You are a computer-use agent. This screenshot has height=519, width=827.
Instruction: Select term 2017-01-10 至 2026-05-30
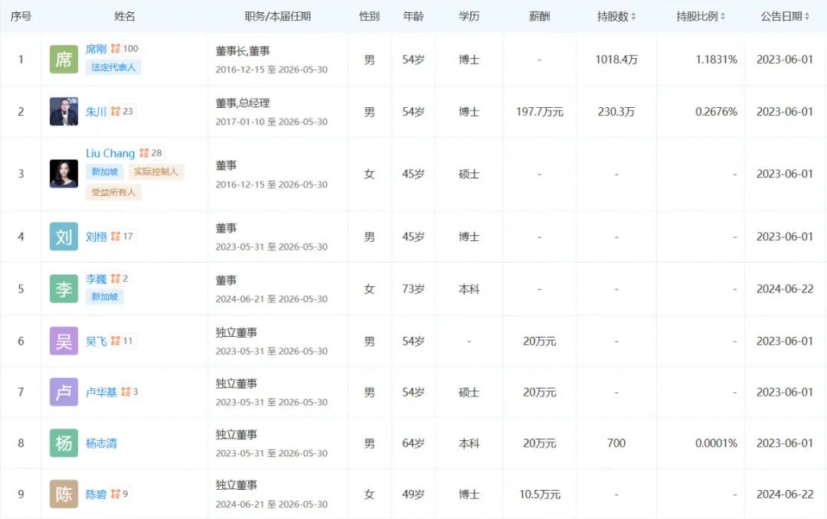tap(272, 122)
